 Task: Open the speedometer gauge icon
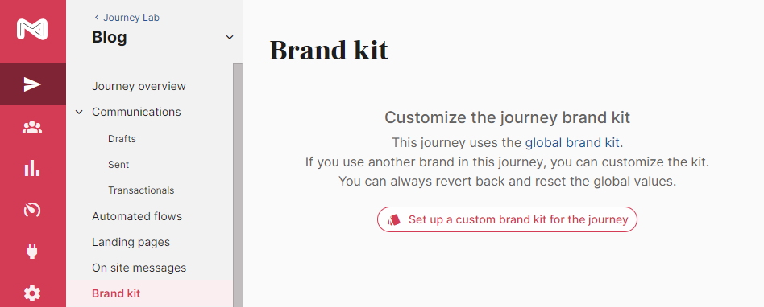tap(32, 211)
